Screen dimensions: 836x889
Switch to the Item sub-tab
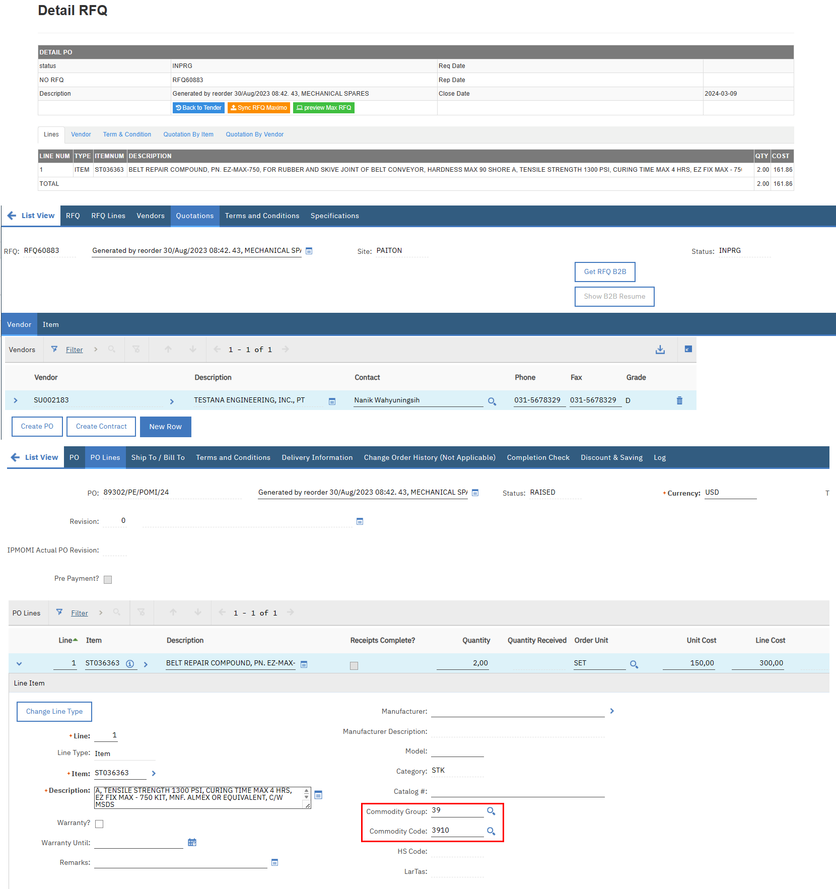point(50,324)
